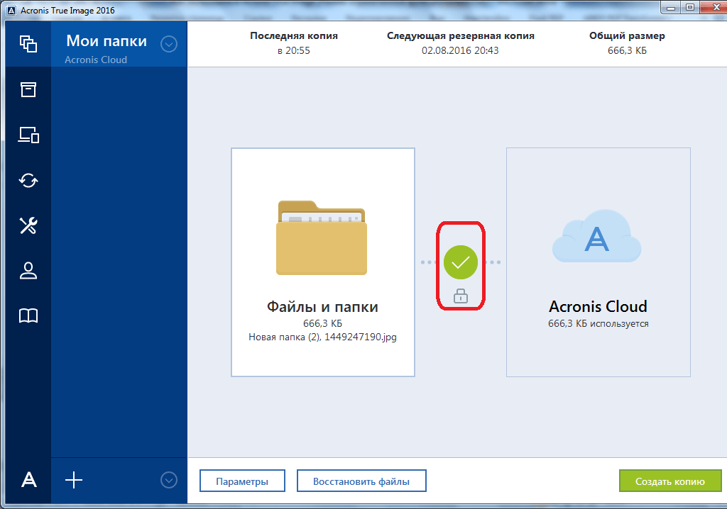This screenshot has height=509, width=727.
Task: Click the padlock encryption icon
Action: coord(461,296)
